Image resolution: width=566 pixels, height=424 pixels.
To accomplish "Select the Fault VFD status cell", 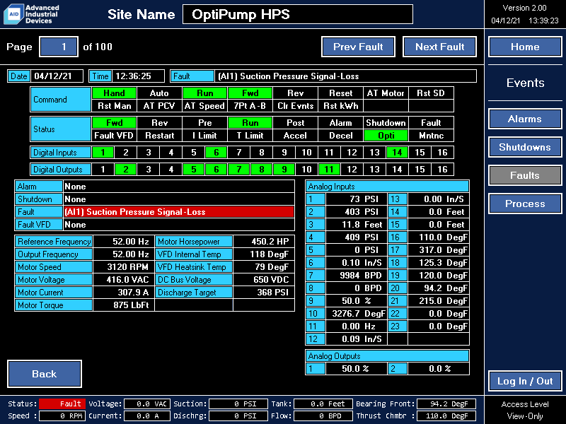I will tap(115, 136).
